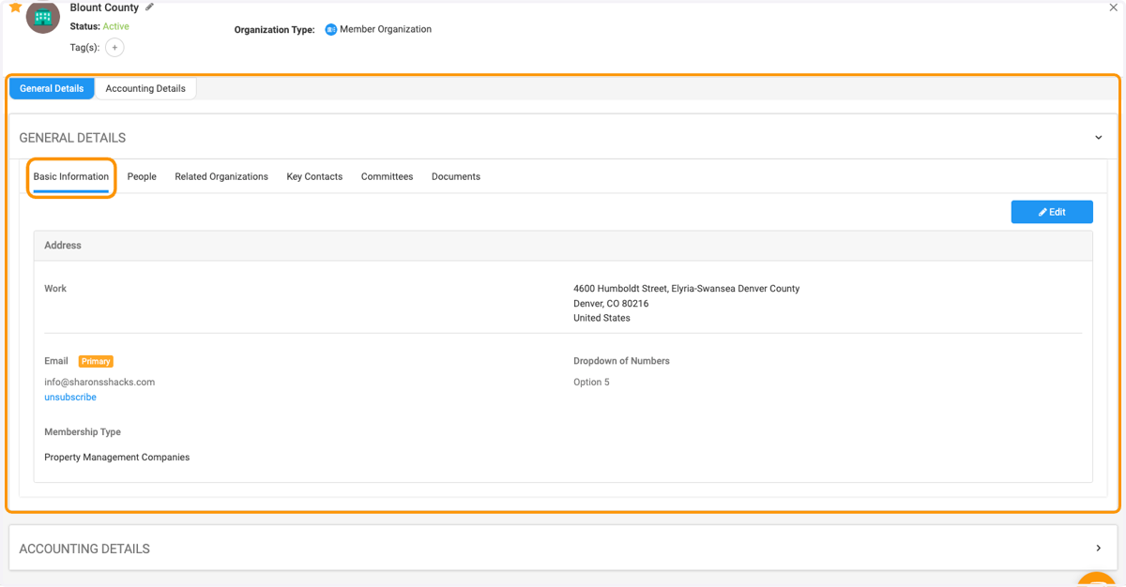Expand the Accounting Details section chevron

point(1099,549)
